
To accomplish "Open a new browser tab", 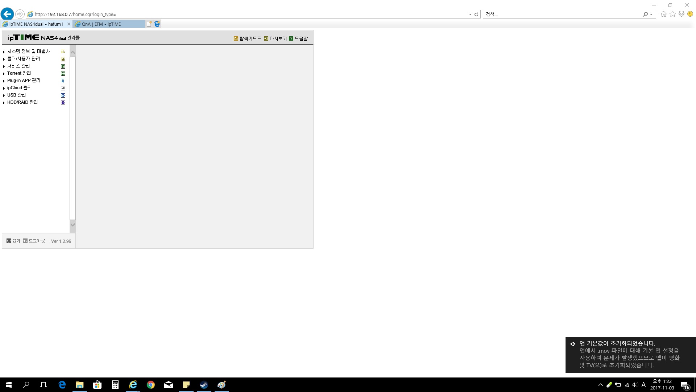I will point(149,24).
